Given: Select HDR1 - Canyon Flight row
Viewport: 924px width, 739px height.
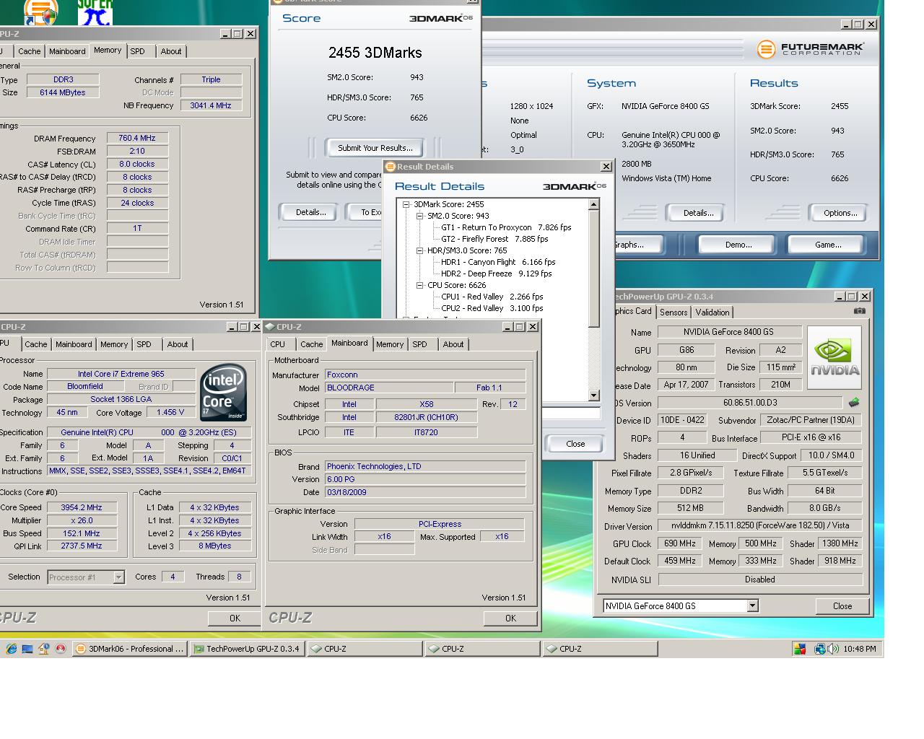Looking at the screenshot, I should pos(498,262).
